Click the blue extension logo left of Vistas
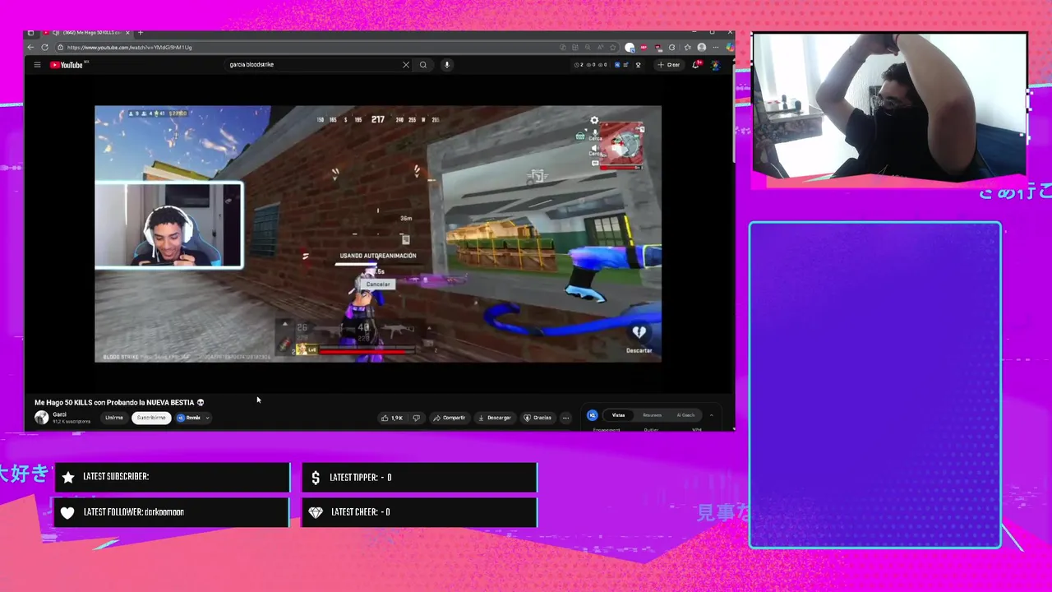This screenshot has height=592, width=1052. [592, 415]
